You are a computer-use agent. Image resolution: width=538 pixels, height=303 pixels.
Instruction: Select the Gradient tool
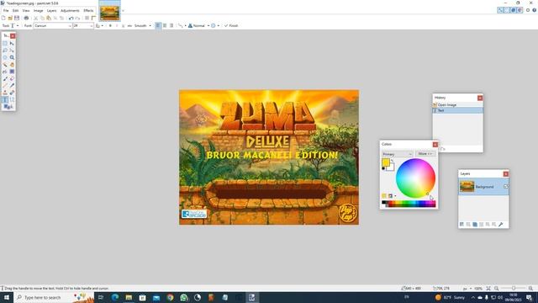click(12, 72)
